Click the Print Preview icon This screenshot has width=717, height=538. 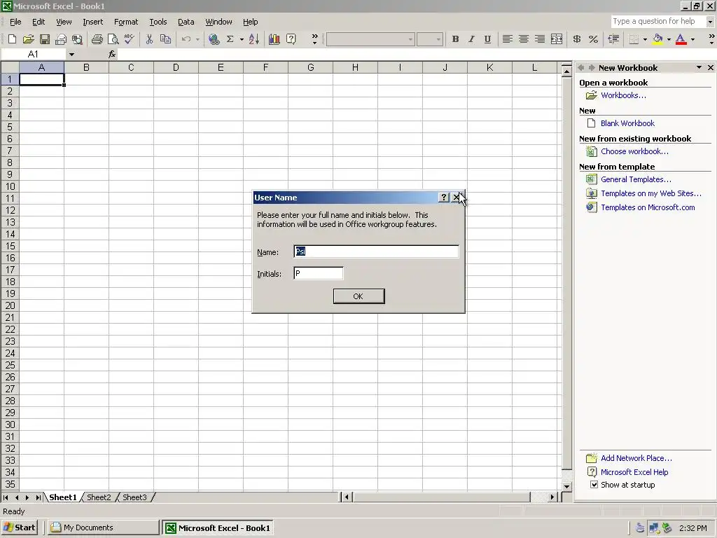[x=113, y=39]
